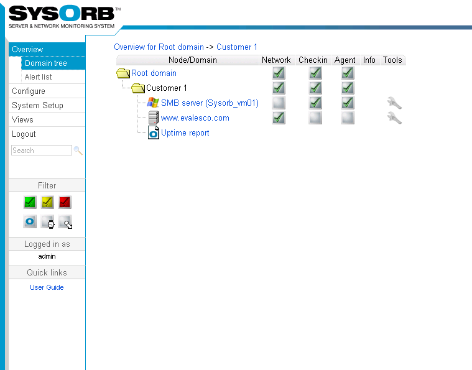472x370 pixels.
Task: Toggle the red alert status filter
Action: pyautogui.click(x=65, y=202)
